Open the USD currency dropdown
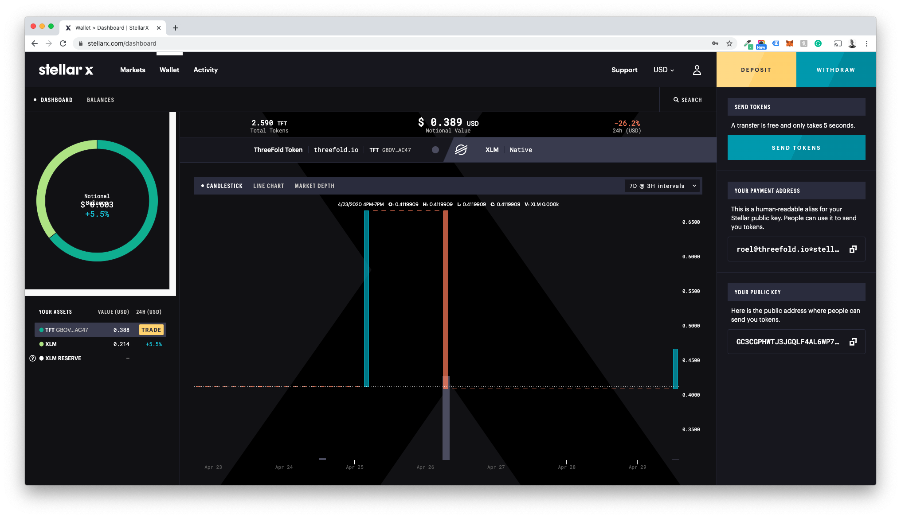This screenshot has height=518, width=901. (x=663, y=70)
